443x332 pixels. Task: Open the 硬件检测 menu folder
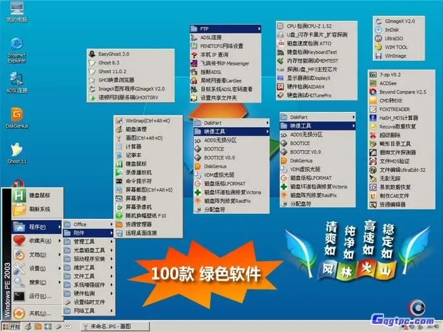click(89, 293)
